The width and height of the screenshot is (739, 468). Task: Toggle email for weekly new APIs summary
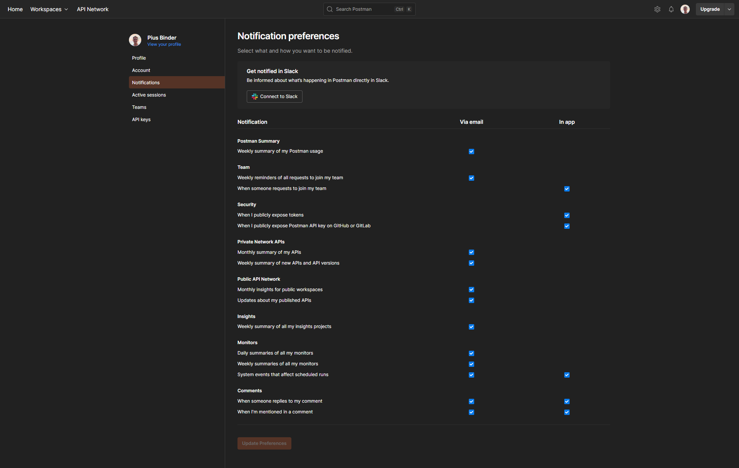471,263
